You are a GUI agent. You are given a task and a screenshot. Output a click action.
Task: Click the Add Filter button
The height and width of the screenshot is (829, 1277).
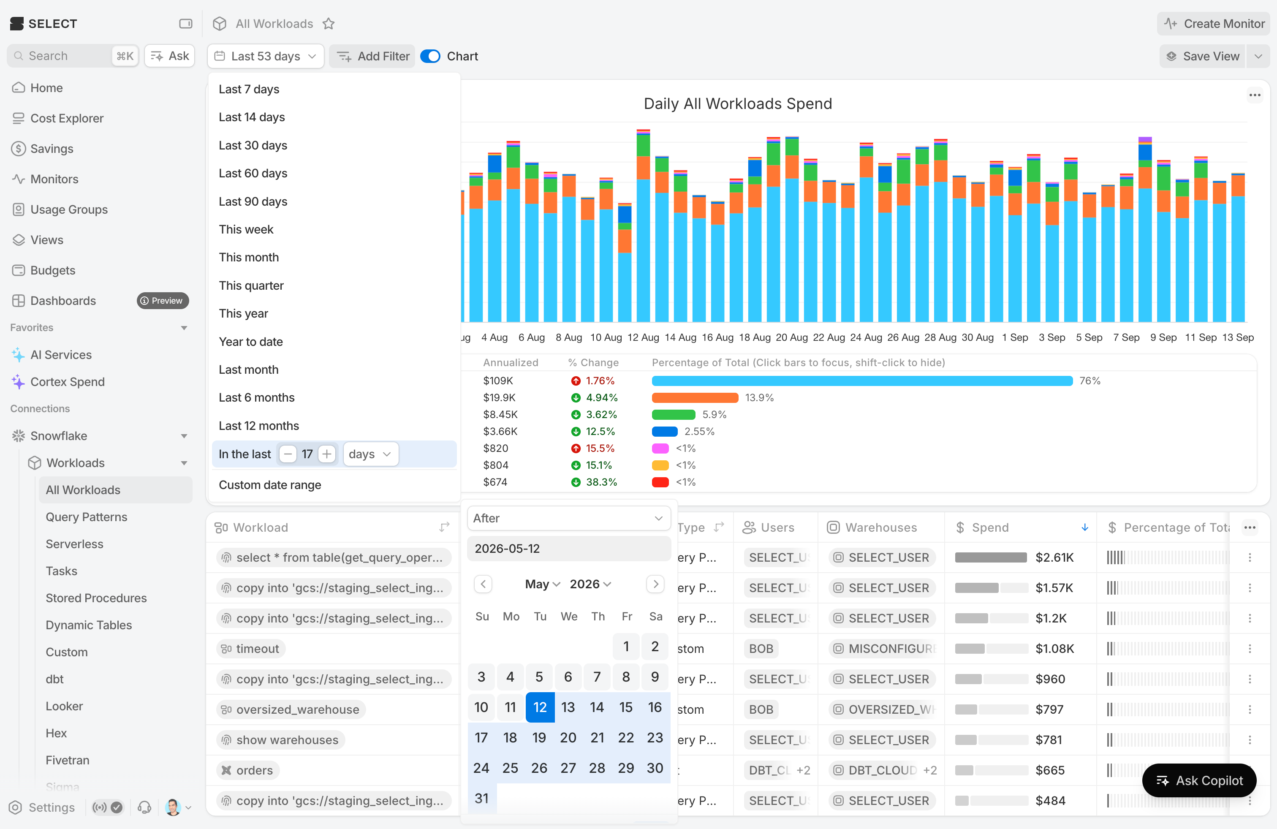click(373, 56)
